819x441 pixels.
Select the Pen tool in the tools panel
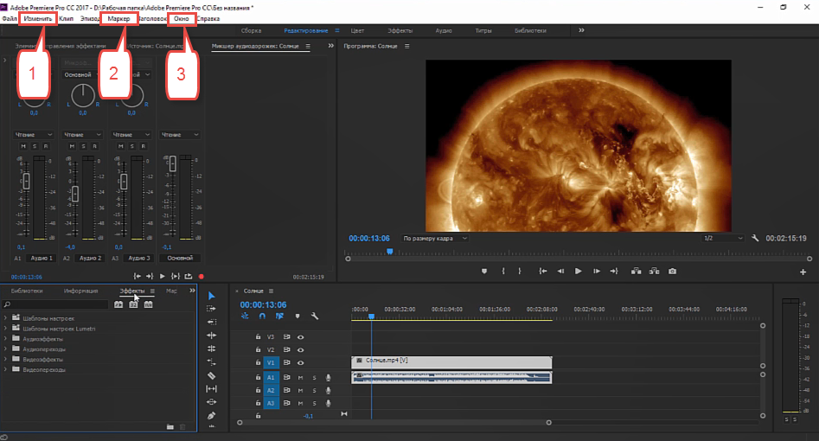coord(212,415)
